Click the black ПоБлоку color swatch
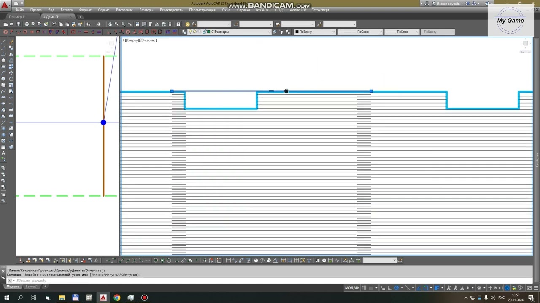This screenshot has width=540, height=303. pos(297,32)
